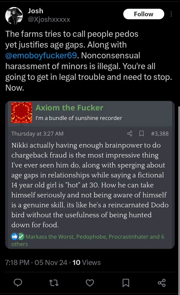The height and width of the screenshot is (295, 180).
Task: Click the bookmark icon beside post #3,388
Action: pyautogui.click(x=141, y=133)
